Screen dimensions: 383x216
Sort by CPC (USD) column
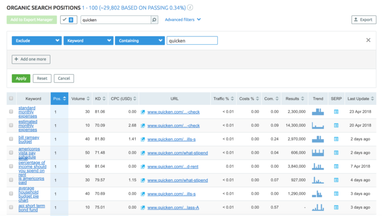pyautogui.click(x=123, y=99)
